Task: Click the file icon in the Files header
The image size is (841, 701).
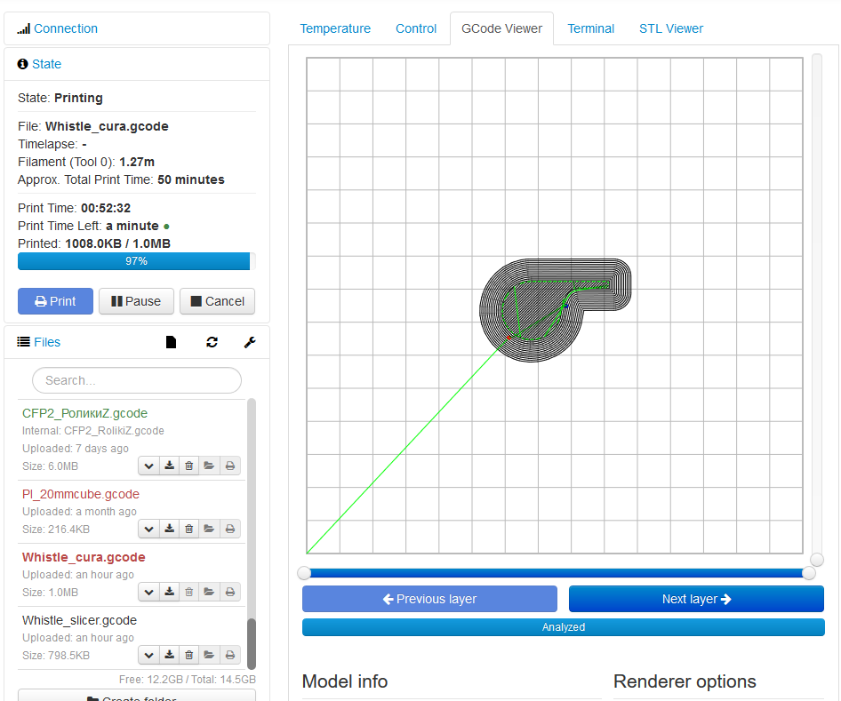Action: (172, 342)
